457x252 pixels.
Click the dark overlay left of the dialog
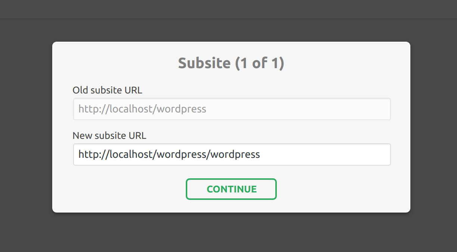click(x=26, y=127)
